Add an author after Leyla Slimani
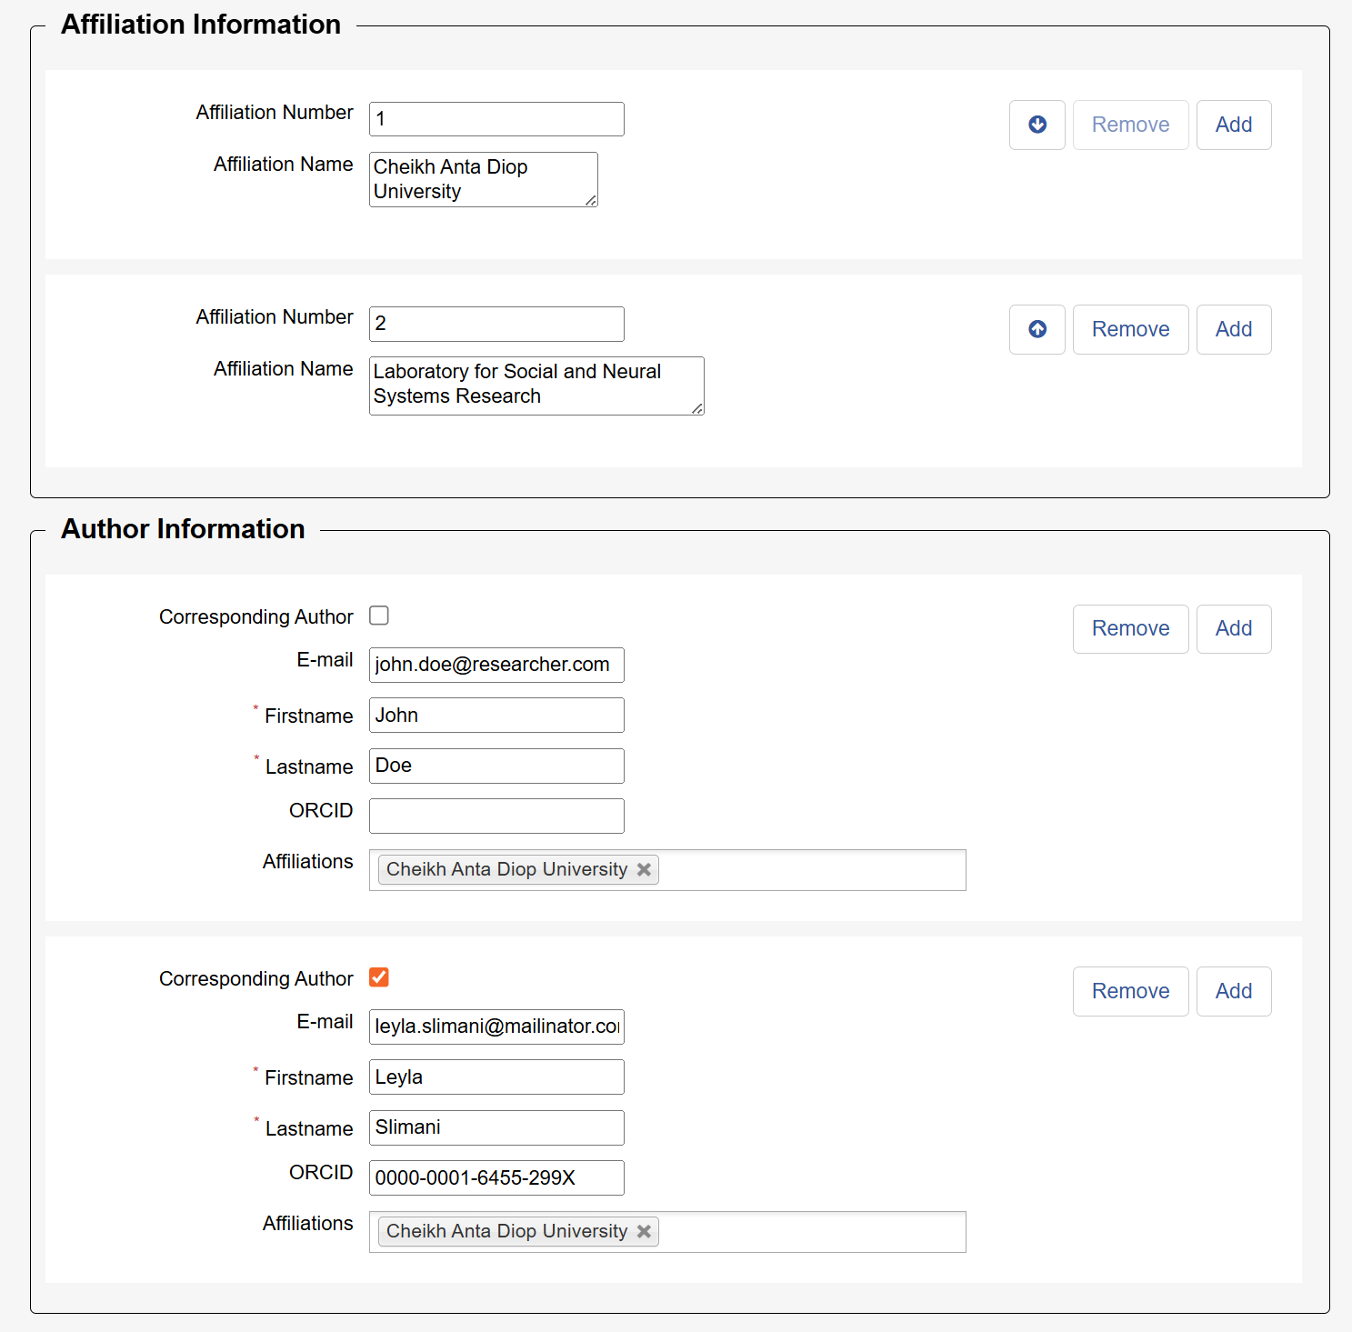 pos(1233,991)
